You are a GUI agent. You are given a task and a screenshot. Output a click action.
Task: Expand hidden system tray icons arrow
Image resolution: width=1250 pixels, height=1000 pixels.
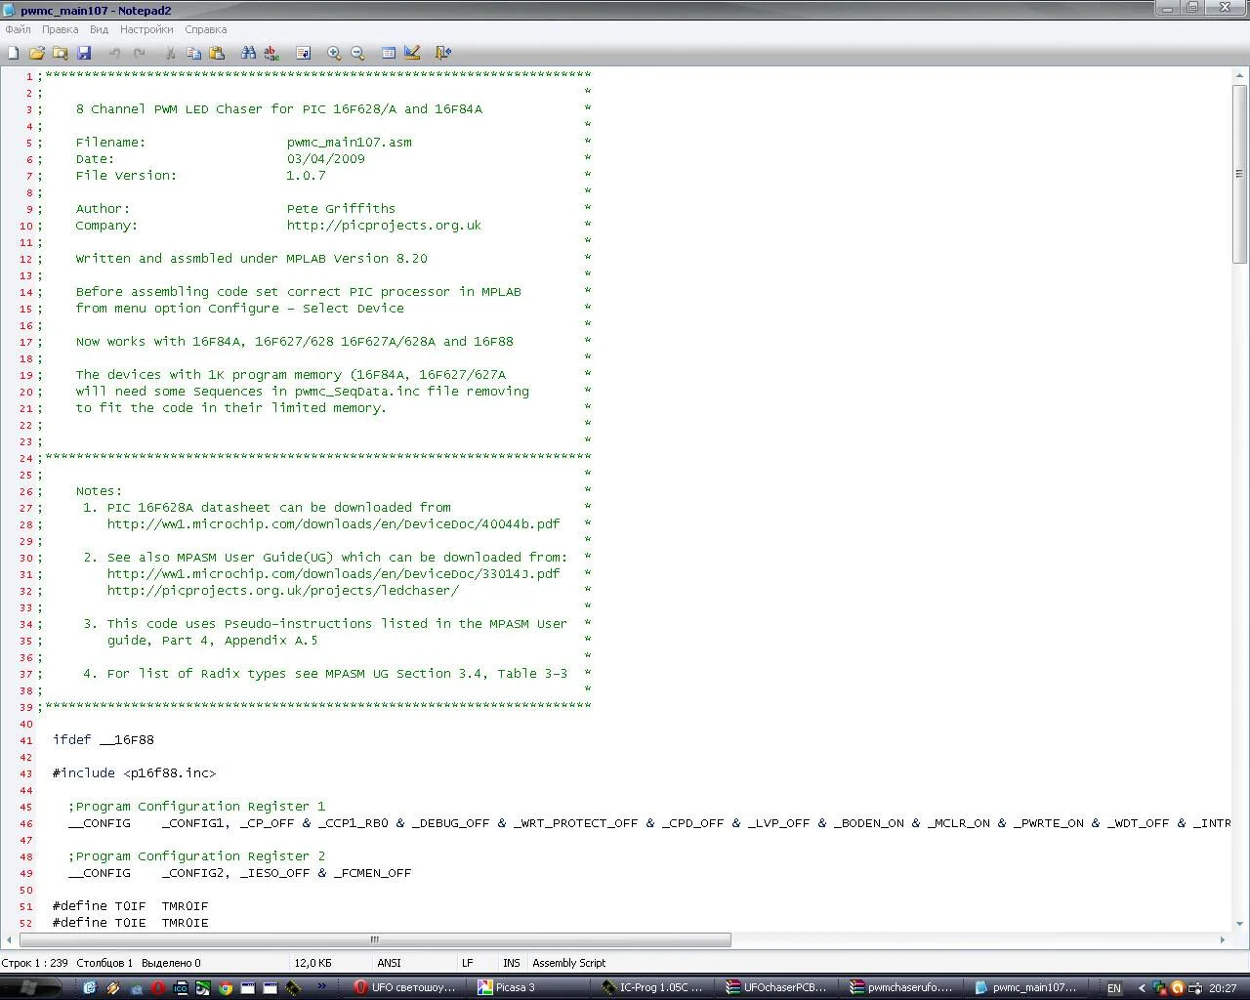(x=1142, y=988)
